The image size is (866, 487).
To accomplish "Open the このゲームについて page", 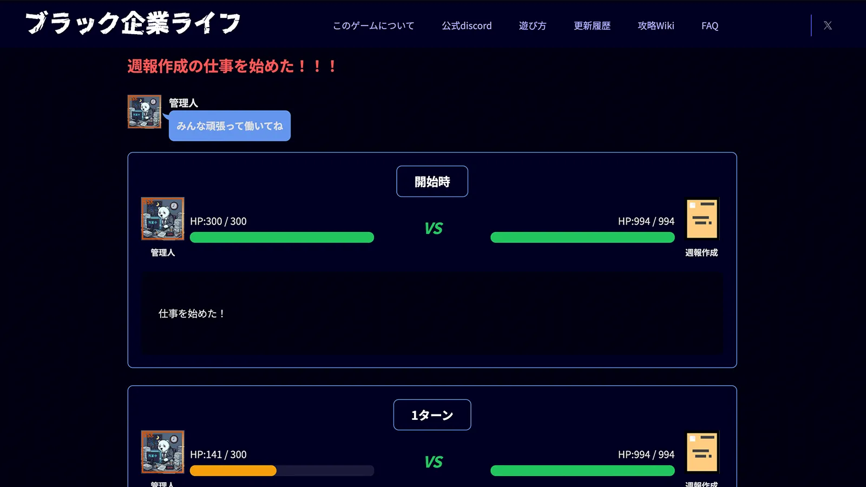I will click(373, 25).
